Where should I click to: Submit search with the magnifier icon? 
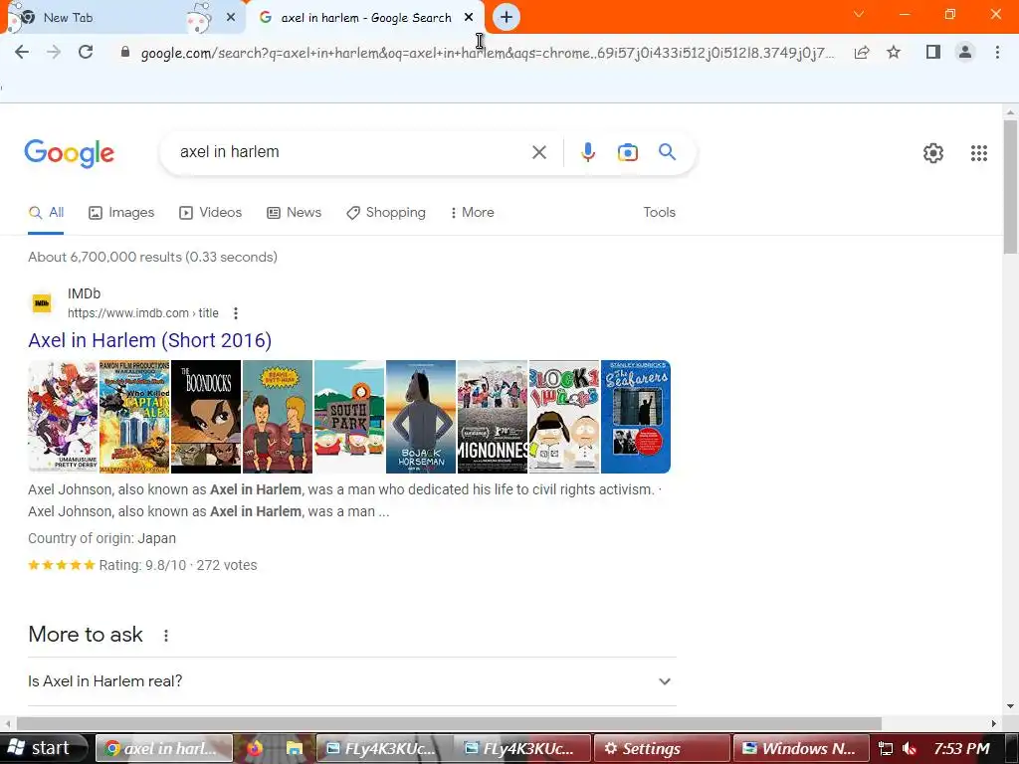pos(667,152)
